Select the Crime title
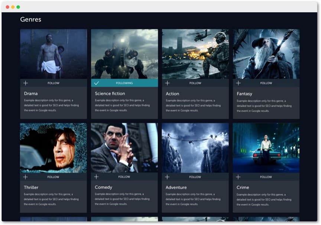This screenshot has height=225, width=321. pyautogui.click(x=243, y=187)
